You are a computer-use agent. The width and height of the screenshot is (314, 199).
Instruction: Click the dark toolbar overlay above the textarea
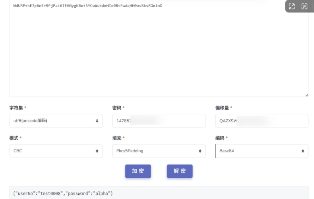298,6
